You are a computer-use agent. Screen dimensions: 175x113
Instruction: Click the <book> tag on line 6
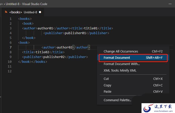24,42
